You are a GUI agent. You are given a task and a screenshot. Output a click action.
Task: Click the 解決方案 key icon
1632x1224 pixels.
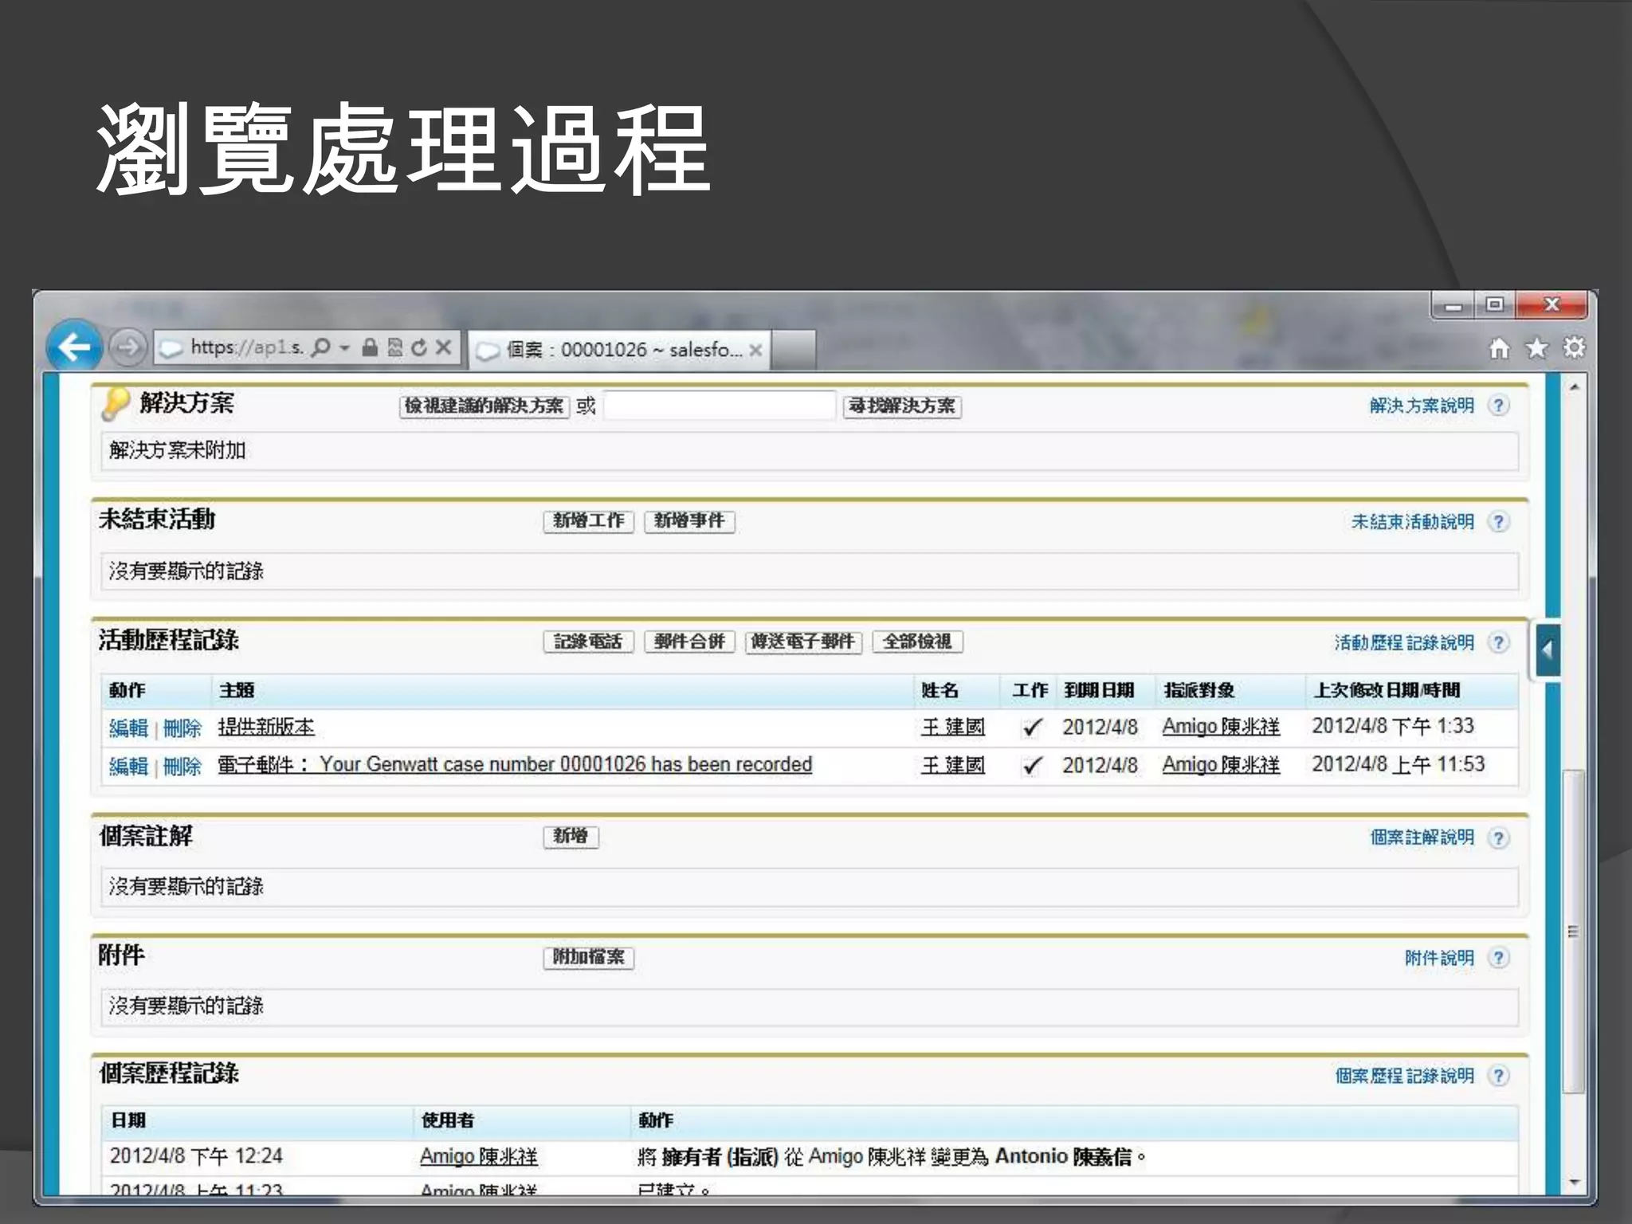coord(116,404)
